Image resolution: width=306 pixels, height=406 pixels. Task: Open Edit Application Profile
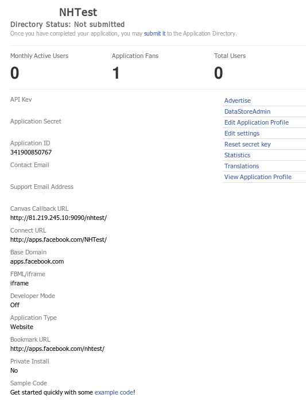coord(256,122)
